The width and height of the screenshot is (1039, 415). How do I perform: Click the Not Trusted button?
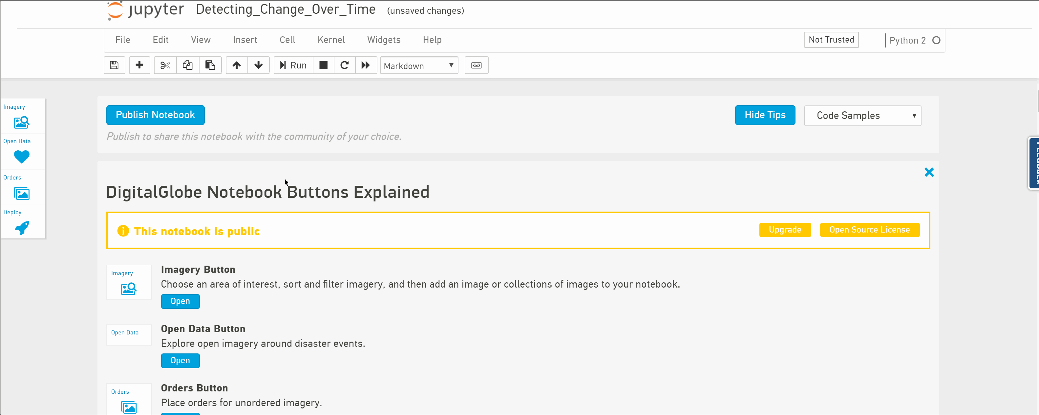click(x=831, y=40)
